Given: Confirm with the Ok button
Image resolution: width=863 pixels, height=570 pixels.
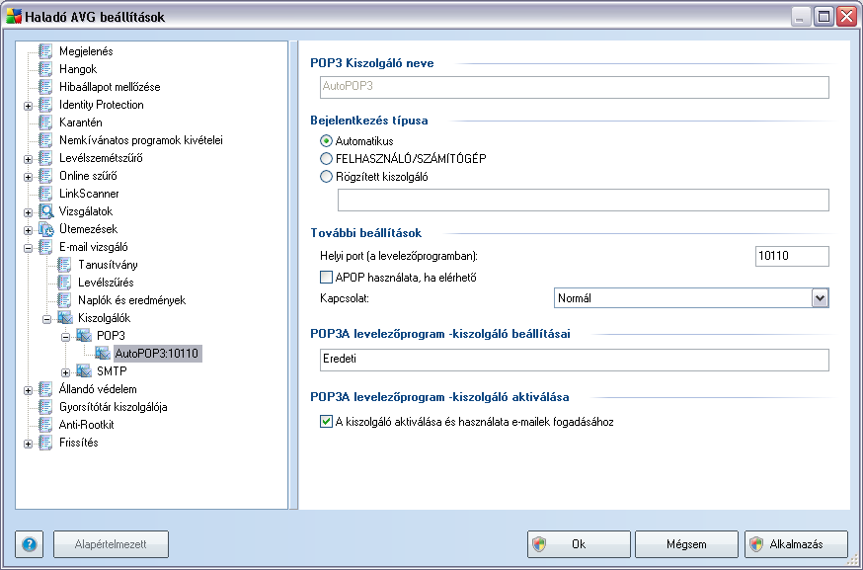Looking at the screenshot, I should click(x=579, y=544).
